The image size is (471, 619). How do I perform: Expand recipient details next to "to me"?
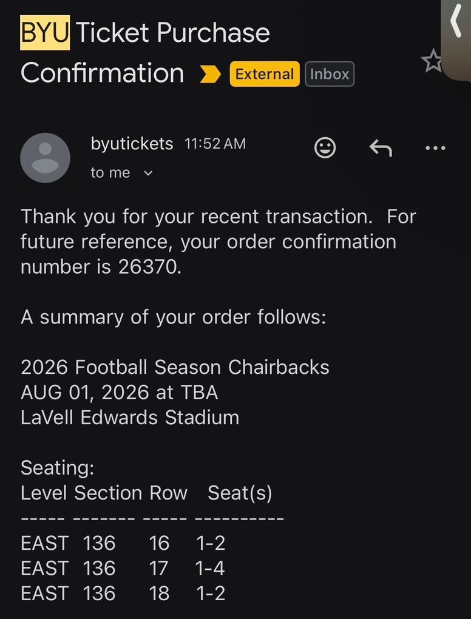coord(147,174)
